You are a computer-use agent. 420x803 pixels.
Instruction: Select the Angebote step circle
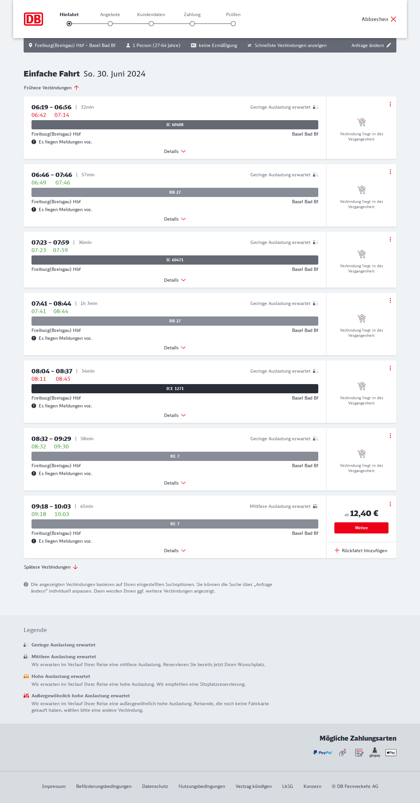(x=110, y=24)
